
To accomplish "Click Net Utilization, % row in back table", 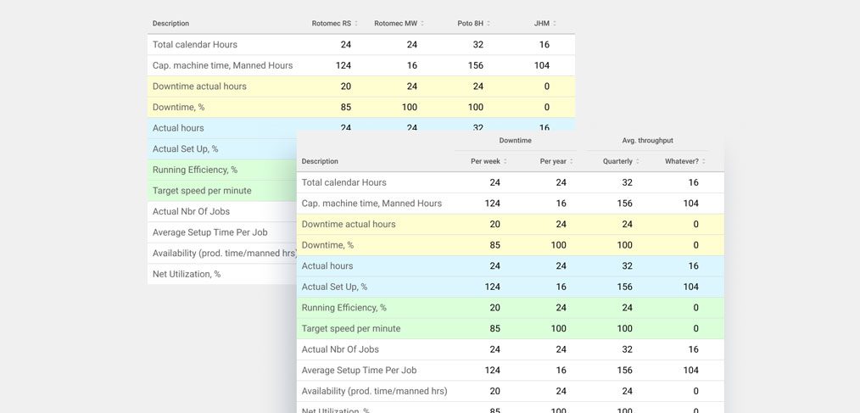I will [221, 274].
